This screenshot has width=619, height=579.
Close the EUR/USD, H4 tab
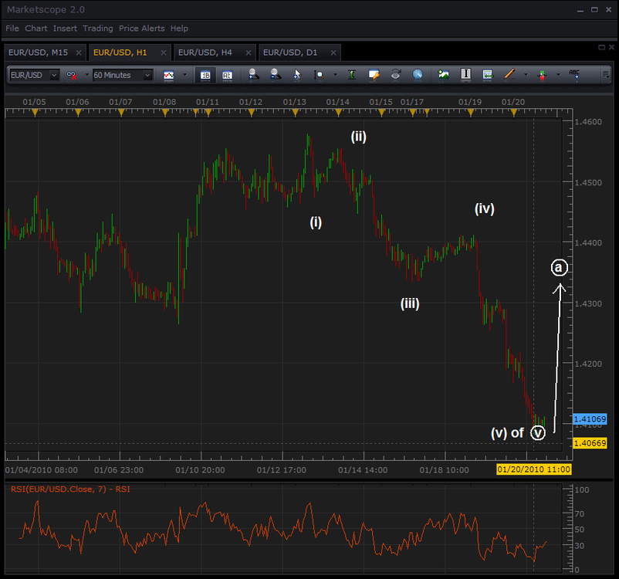(x=249, y=52)
